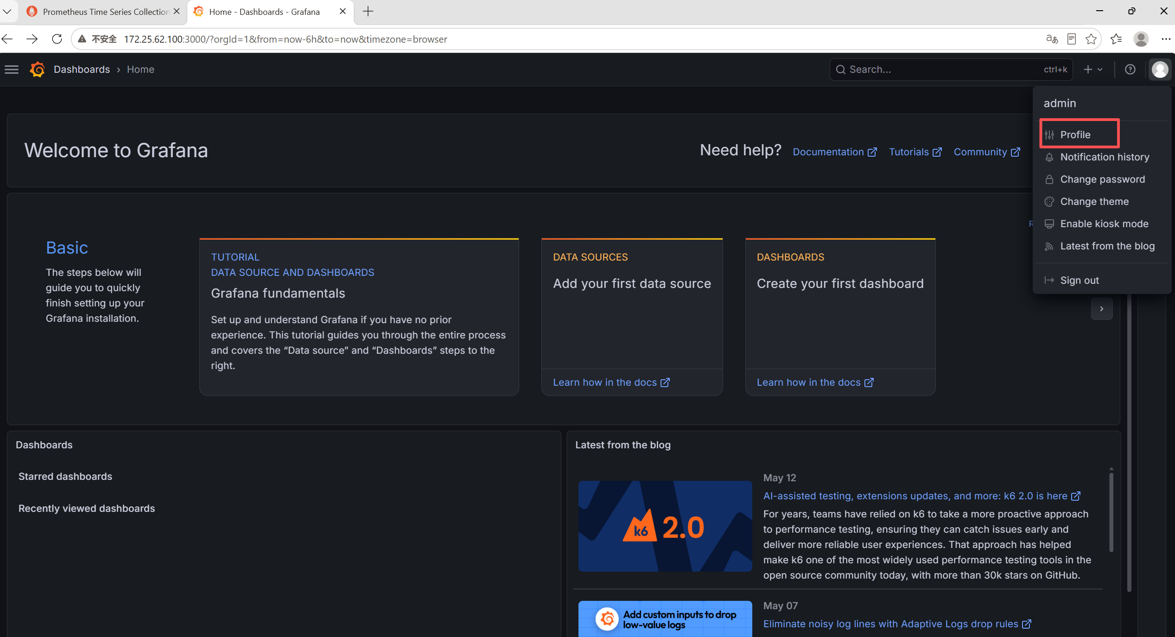Click the not-secure warning icon
The image size is (1175, 637).
click(82, 39)
